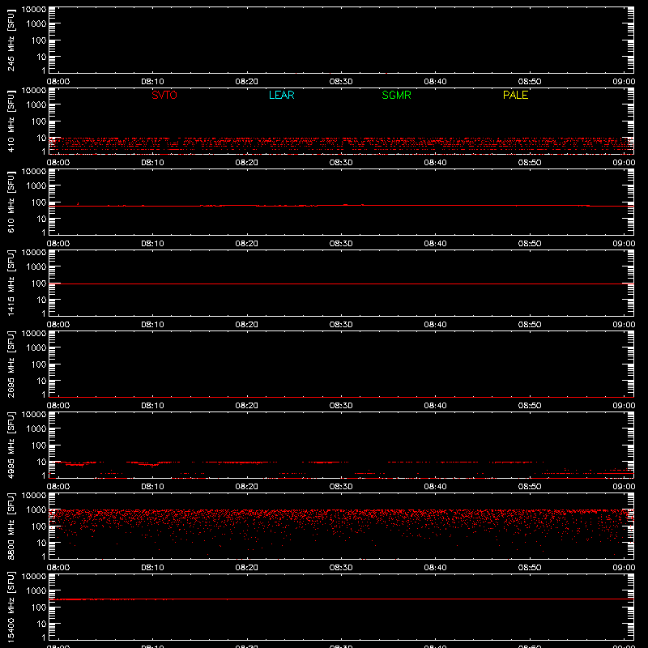Click 08:40 tick under the 1415 MHz plot

[x=435, y=325]
